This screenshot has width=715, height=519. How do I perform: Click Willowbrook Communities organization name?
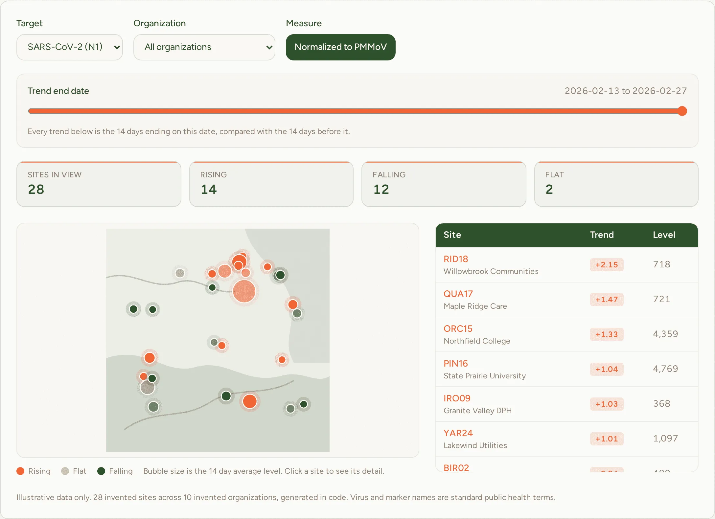click(491, 271)
